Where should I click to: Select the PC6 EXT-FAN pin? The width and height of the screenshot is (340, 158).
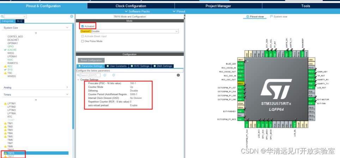pos(311,103)
